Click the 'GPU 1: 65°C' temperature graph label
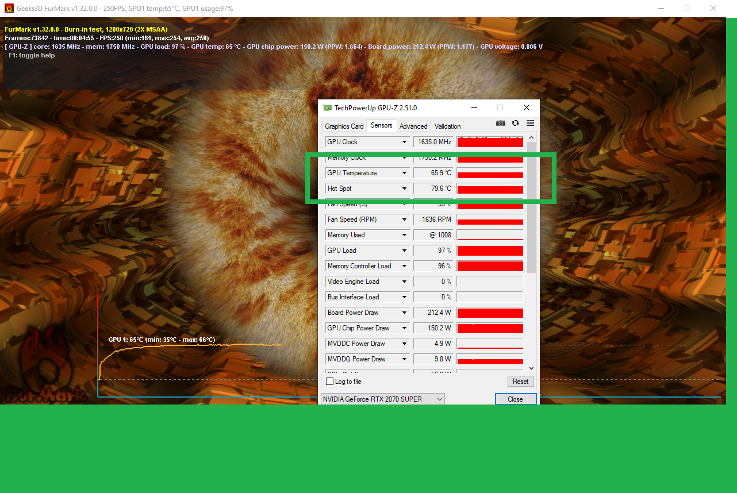 162,340
